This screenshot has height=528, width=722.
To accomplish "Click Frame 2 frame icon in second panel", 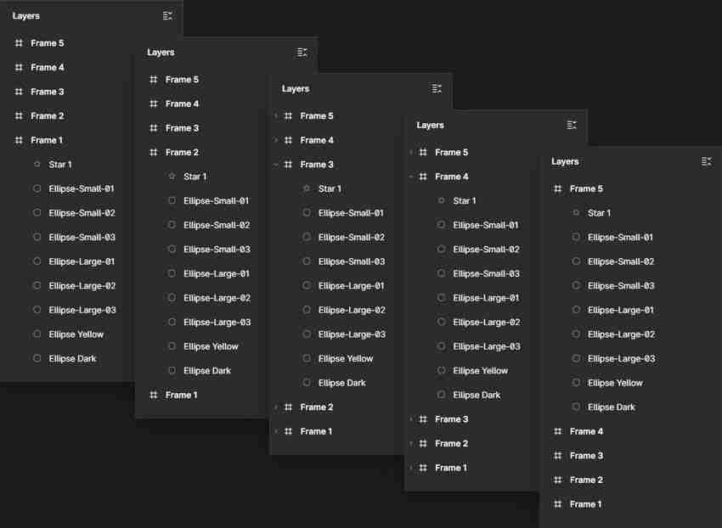I will (154, 152).
